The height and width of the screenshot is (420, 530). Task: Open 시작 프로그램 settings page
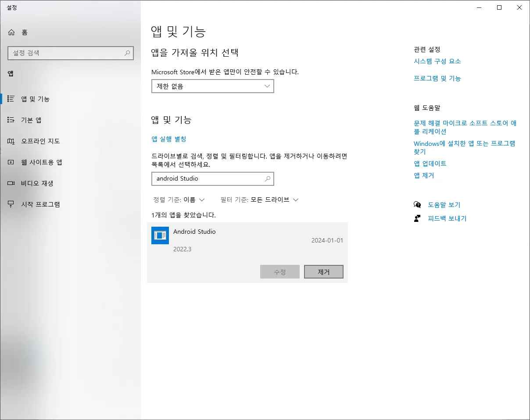point(70,204)
